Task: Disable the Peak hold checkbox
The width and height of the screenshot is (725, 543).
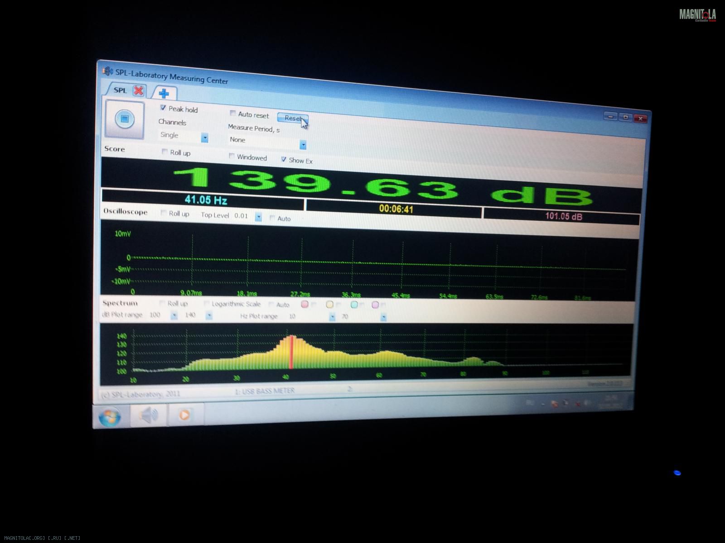Action: (163, 108)
